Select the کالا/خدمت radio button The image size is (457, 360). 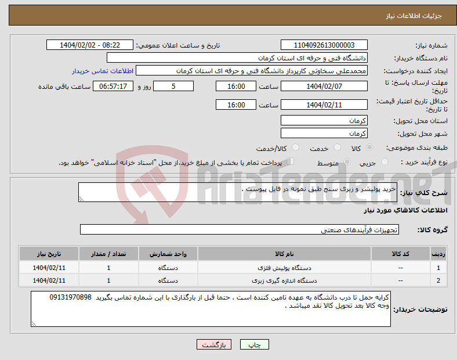pos(295,147)
